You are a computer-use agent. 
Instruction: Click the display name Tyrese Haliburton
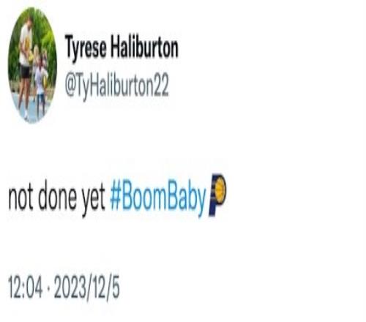122,48
